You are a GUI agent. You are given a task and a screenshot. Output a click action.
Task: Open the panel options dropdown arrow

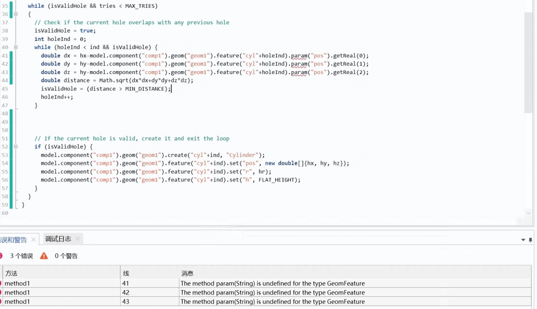(x=523, y=240)
